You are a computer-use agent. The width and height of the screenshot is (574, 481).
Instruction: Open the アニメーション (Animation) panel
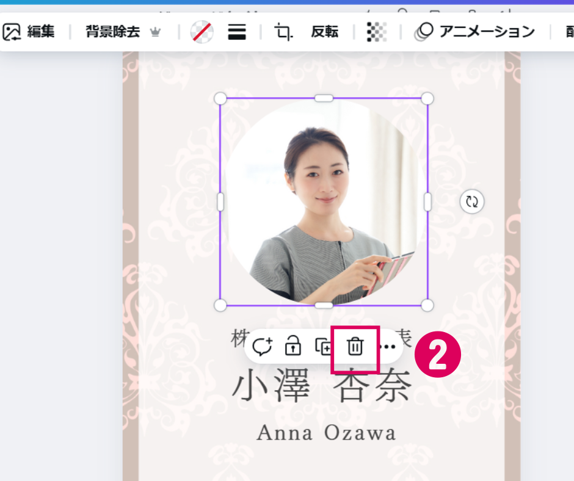(x=474, y=32)
